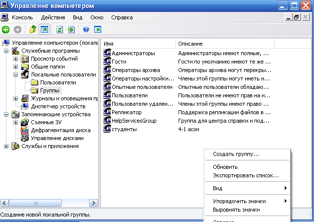Open the Справка menu
The height and width of the screenshot is (222, 314).
122,17
